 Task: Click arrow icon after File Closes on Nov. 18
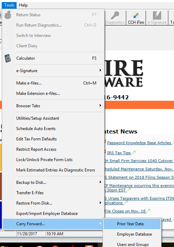(x=148, y=211)
